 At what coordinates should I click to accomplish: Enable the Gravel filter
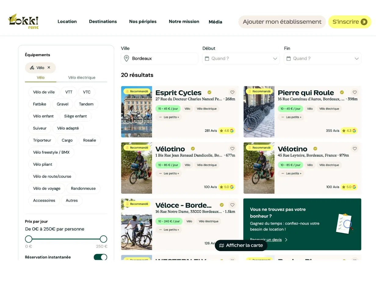63,104
